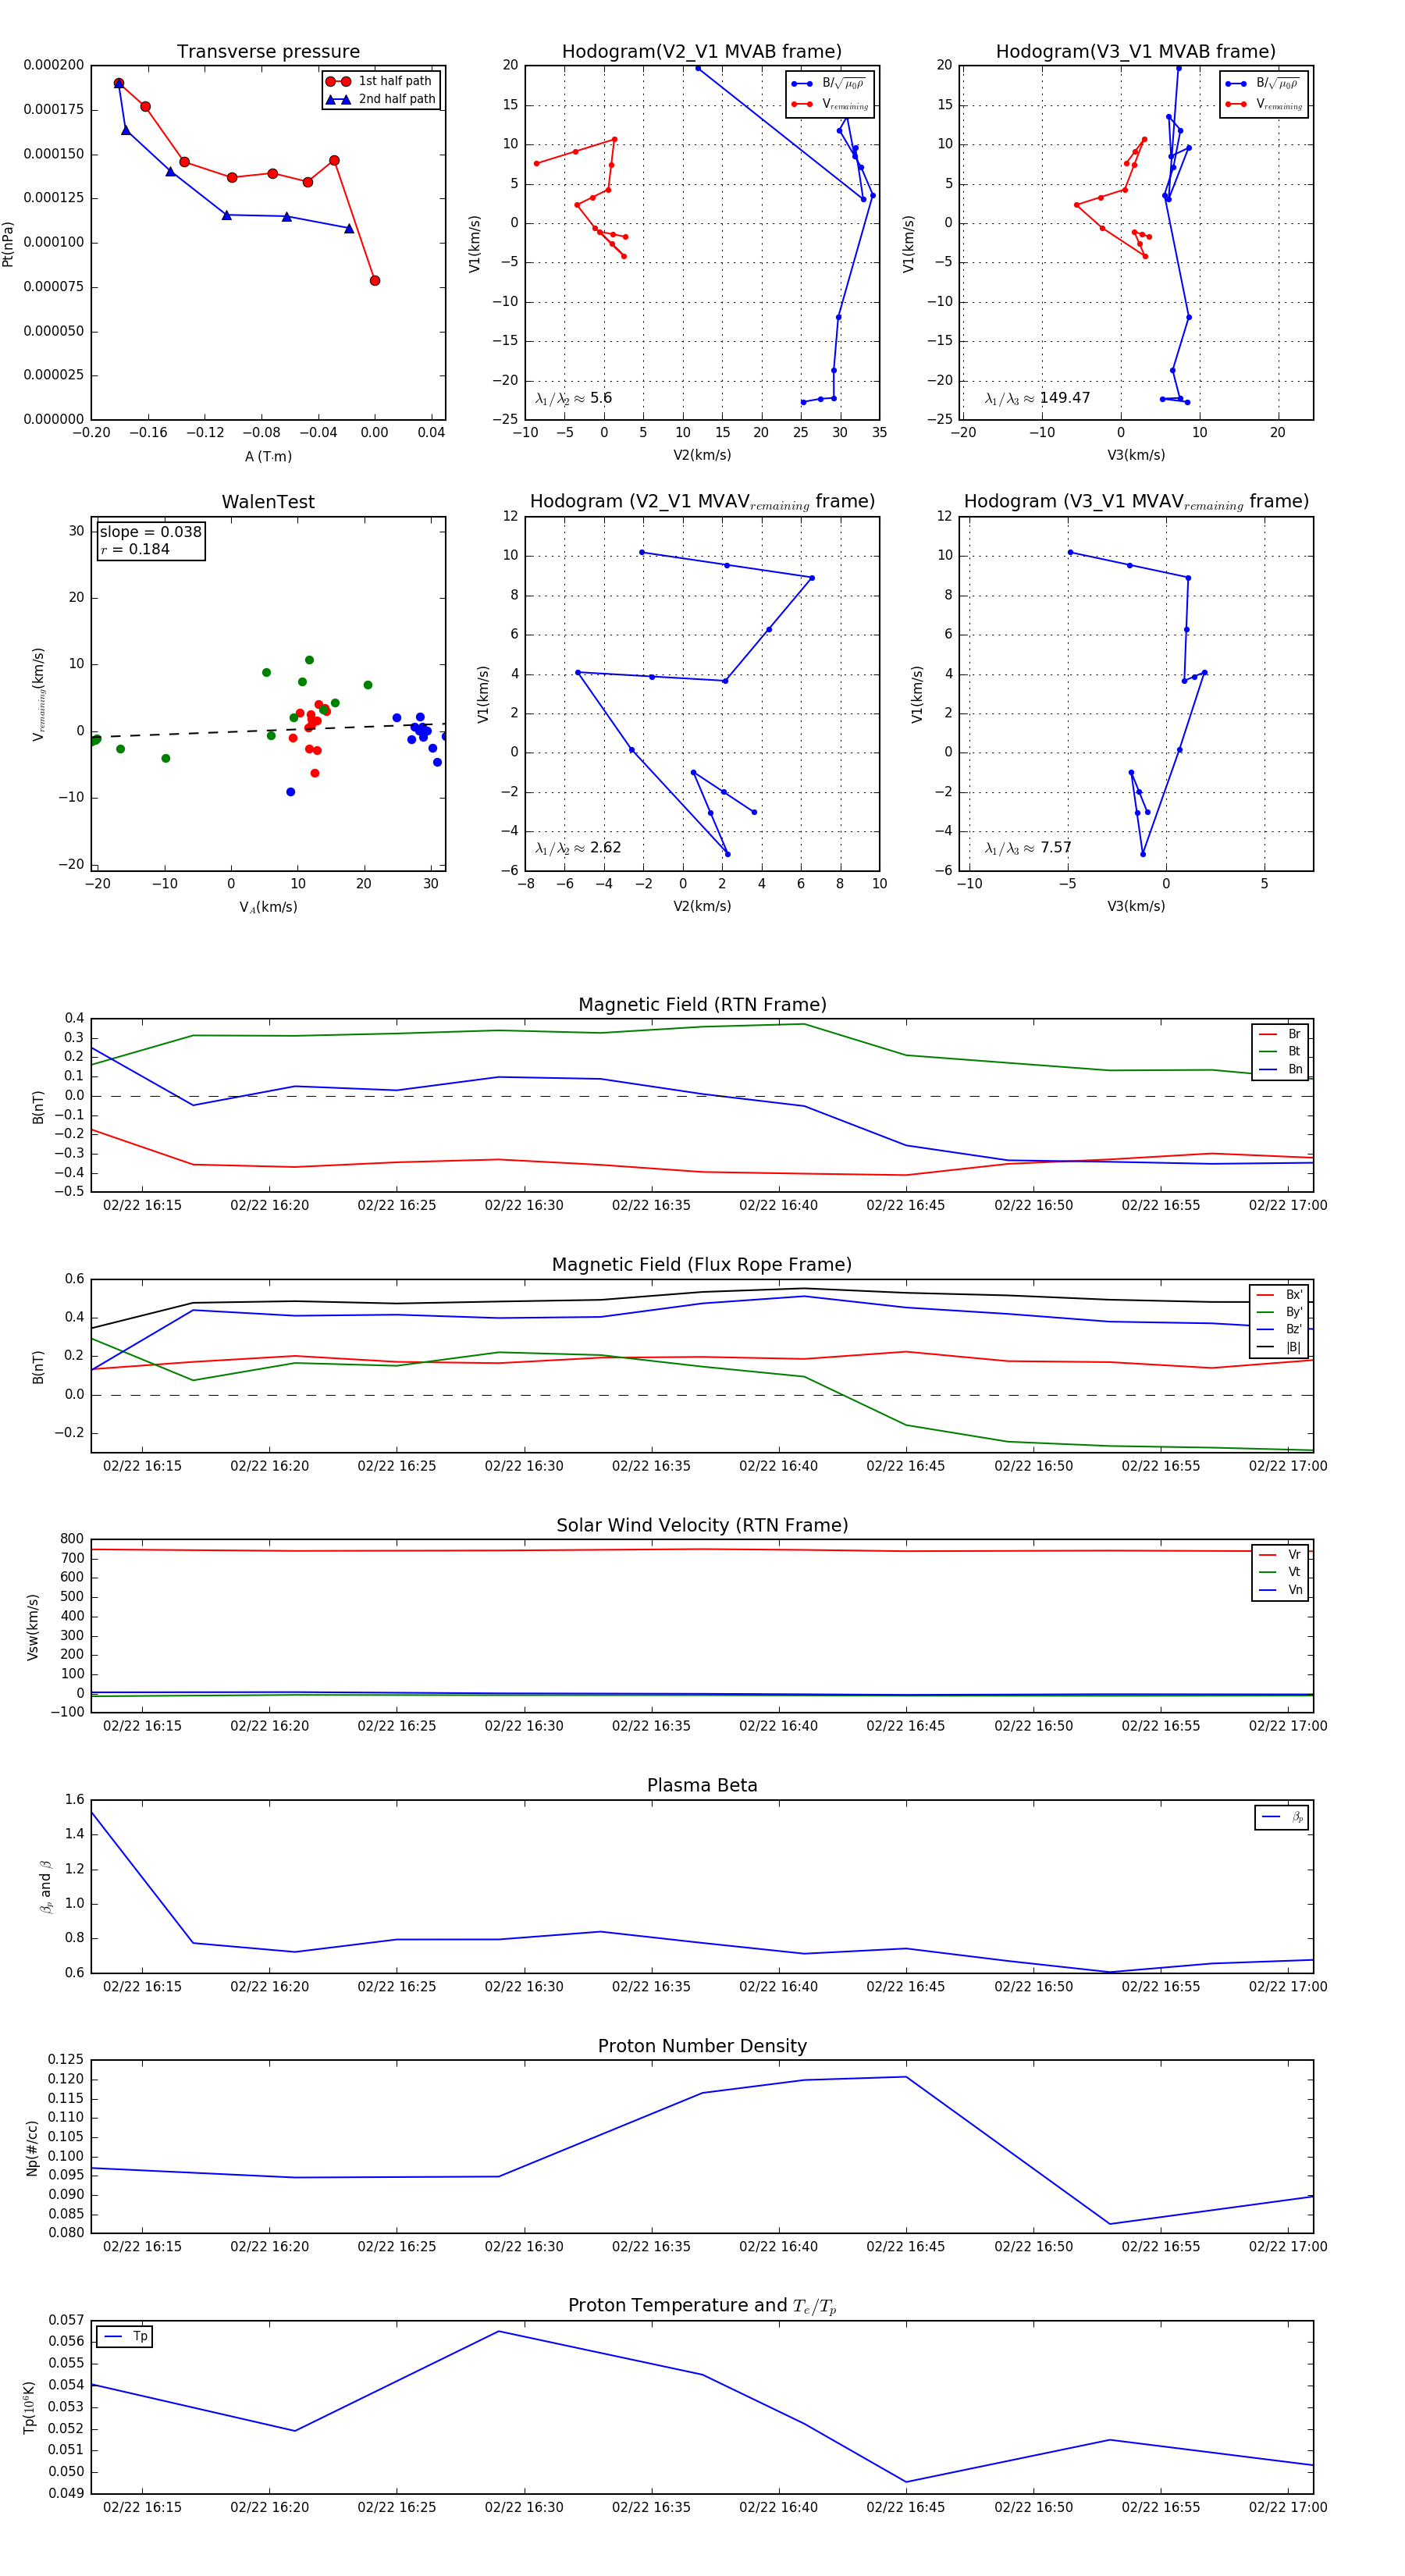This screenshot has width=1405, height=2576.
Task: Click the 'A (T·m)' x-axis label
Action: click(268, 456)
